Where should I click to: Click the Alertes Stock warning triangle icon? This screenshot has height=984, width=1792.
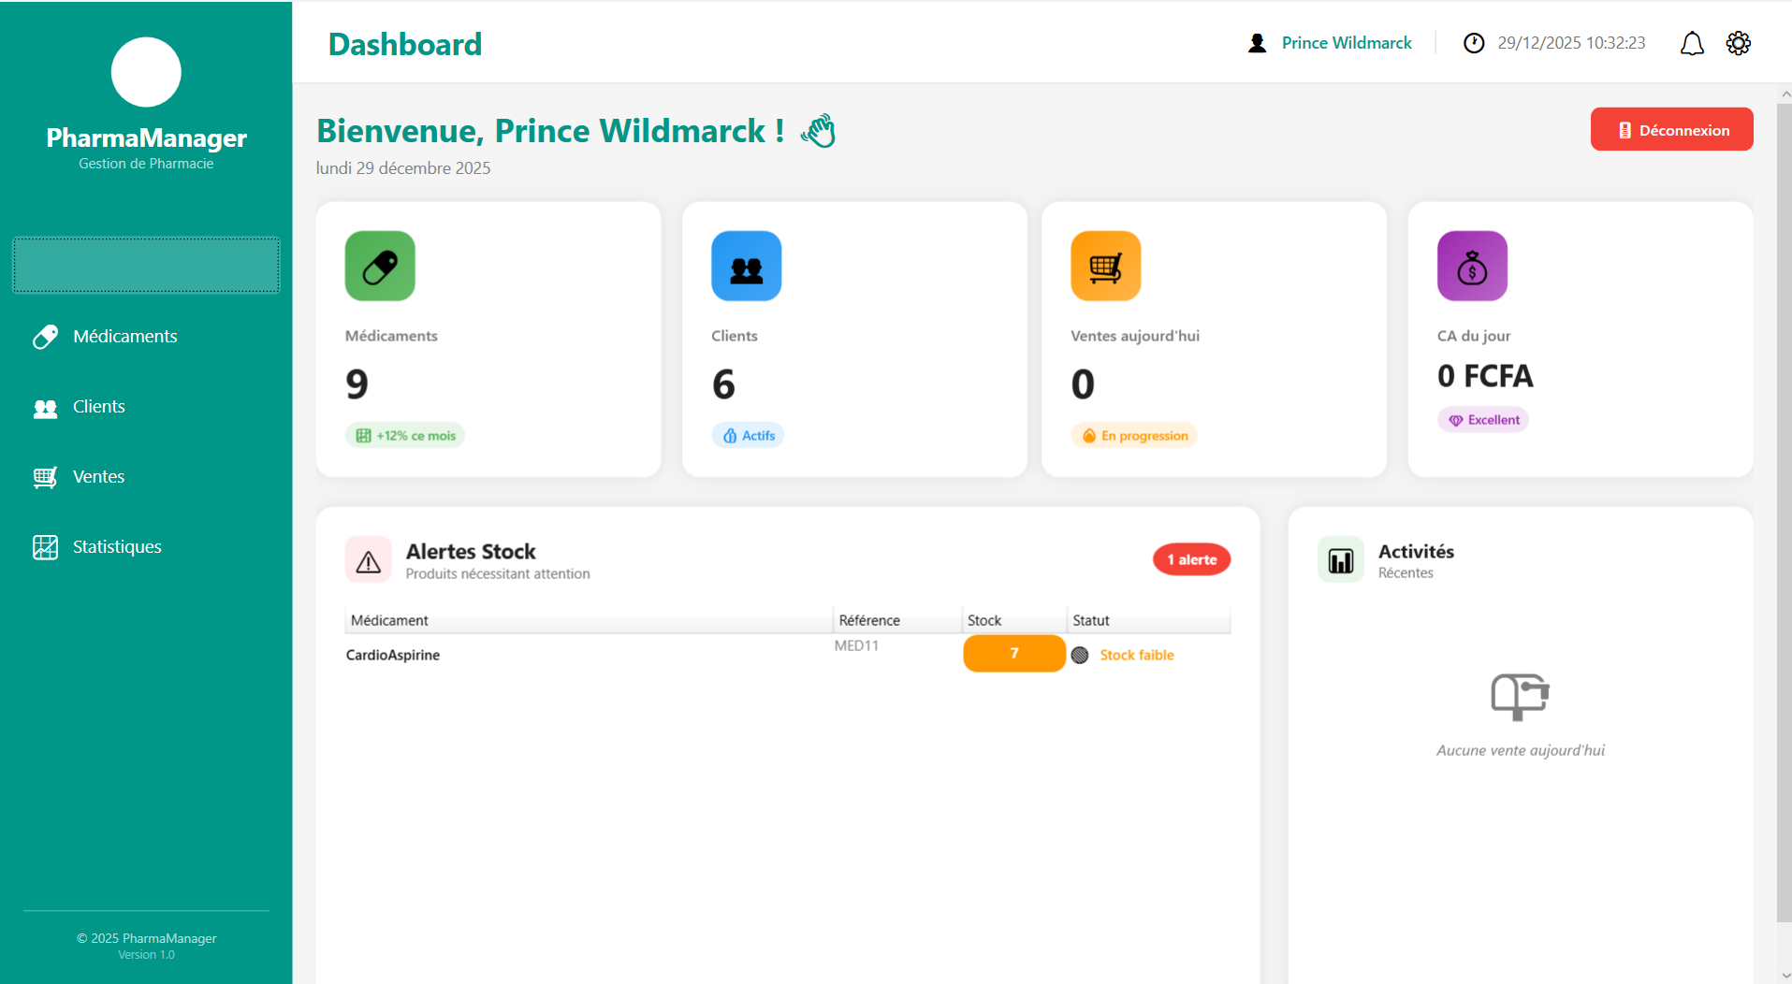[369, 560]
